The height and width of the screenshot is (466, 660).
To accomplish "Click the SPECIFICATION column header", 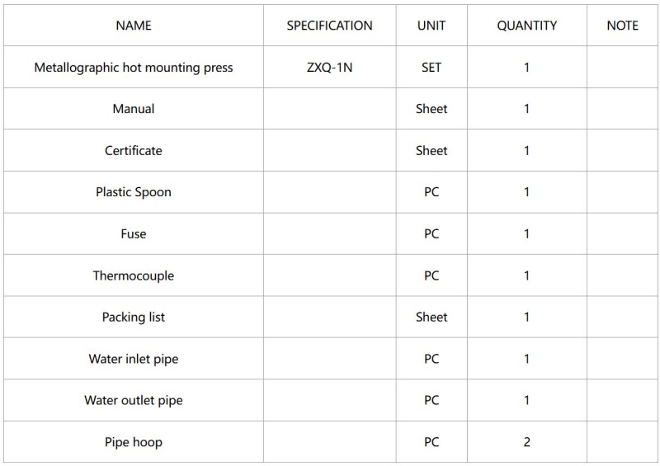I will [x=329, y=26].
